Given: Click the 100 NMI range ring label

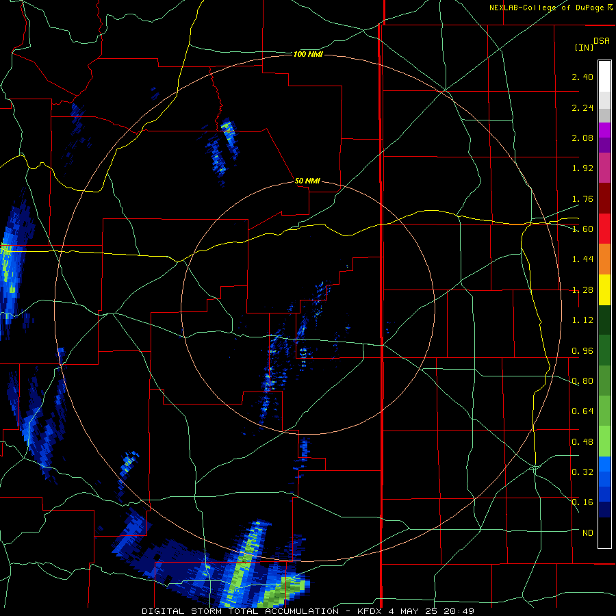Looking at the screenshot, I should (308, 54).
